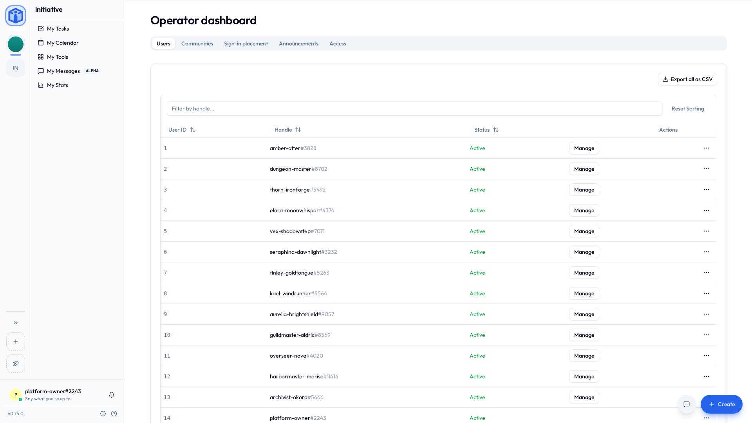This screenshot has width=752, height=423.
Task: Open more options for kael-windrunner row
Action: [707, 293]
